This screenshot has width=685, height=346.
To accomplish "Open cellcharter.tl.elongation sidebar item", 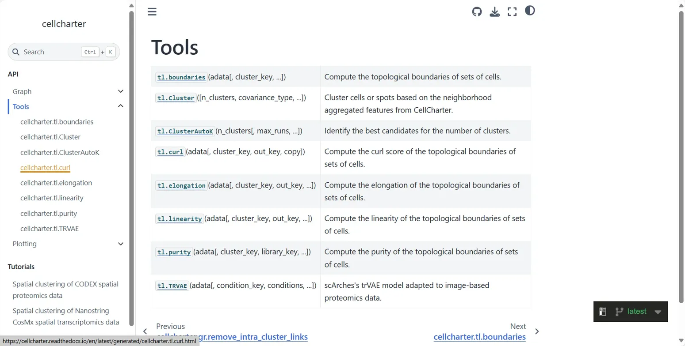I will pyautogui.click(x=56, y=183).
